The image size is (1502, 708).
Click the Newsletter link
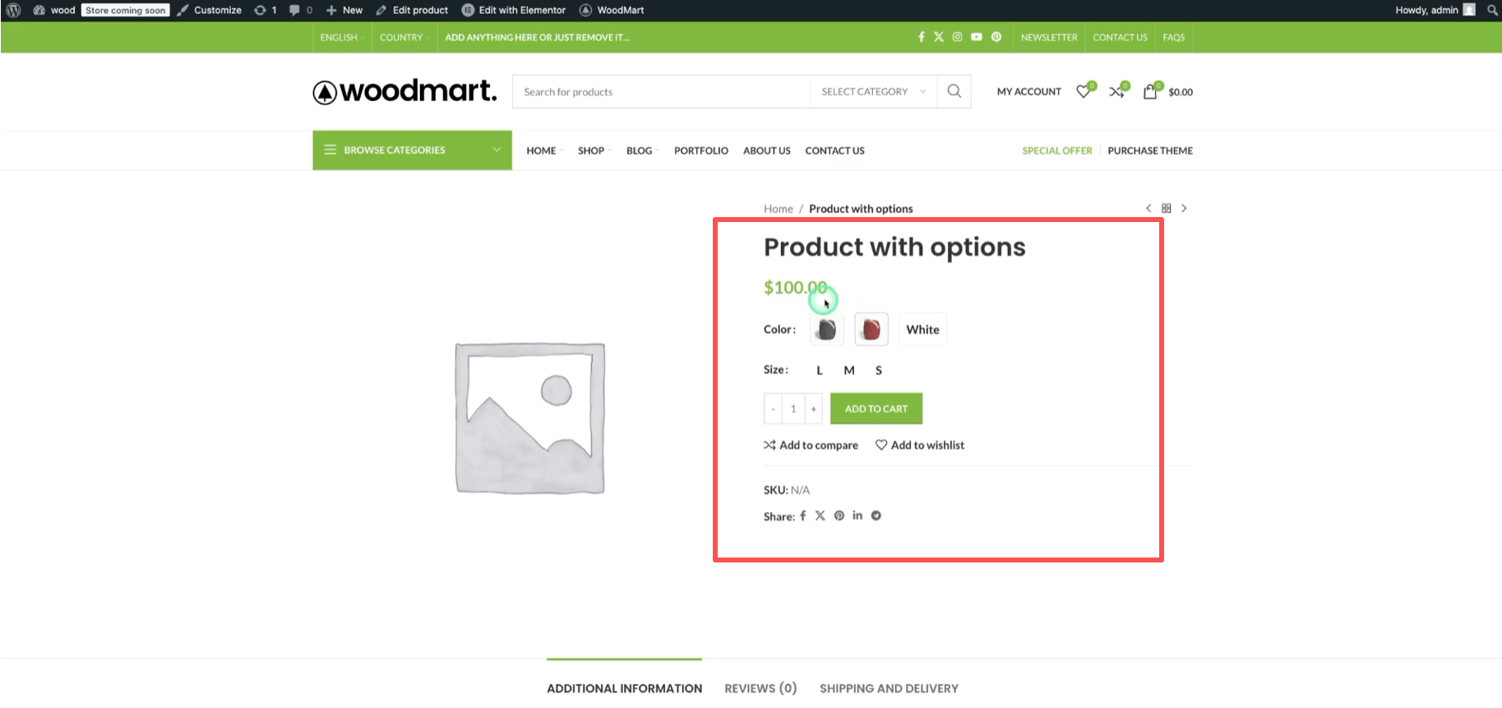(x=1049, y=37)
